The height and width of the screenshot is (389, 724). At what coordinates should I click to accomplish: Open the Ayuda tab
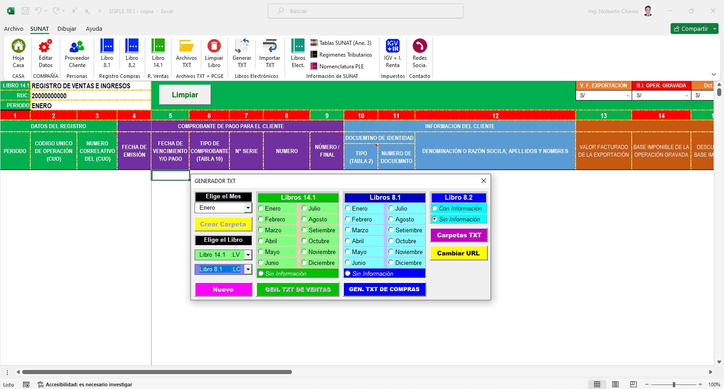pyautogui.click(x=94, y=29)
